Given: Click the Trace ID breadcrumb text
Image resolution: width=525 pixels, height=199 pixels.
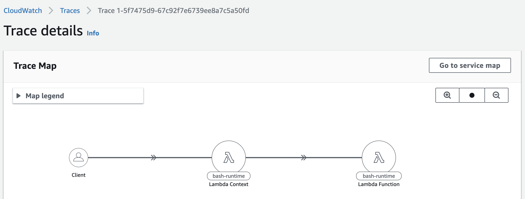Looking at the screenshot, I should pyautogui.click(x=173, y=10).
